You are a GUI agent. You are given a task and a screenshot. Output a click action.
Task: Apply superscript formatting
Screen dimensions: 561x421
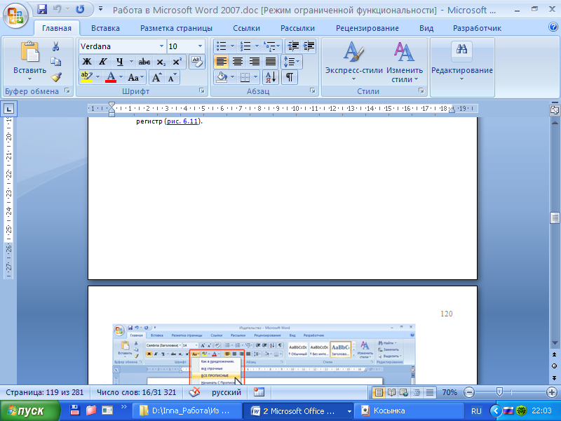pyautogui.click(x=177, y=62)
